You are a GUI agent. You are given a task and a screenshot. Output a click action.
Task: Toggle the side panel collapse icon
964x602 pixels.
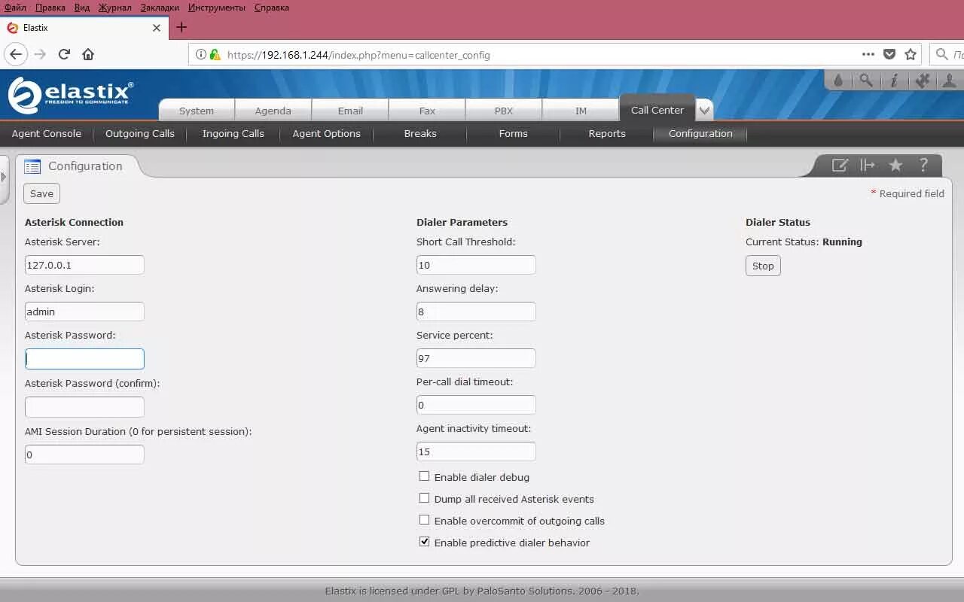click(868, 165)
